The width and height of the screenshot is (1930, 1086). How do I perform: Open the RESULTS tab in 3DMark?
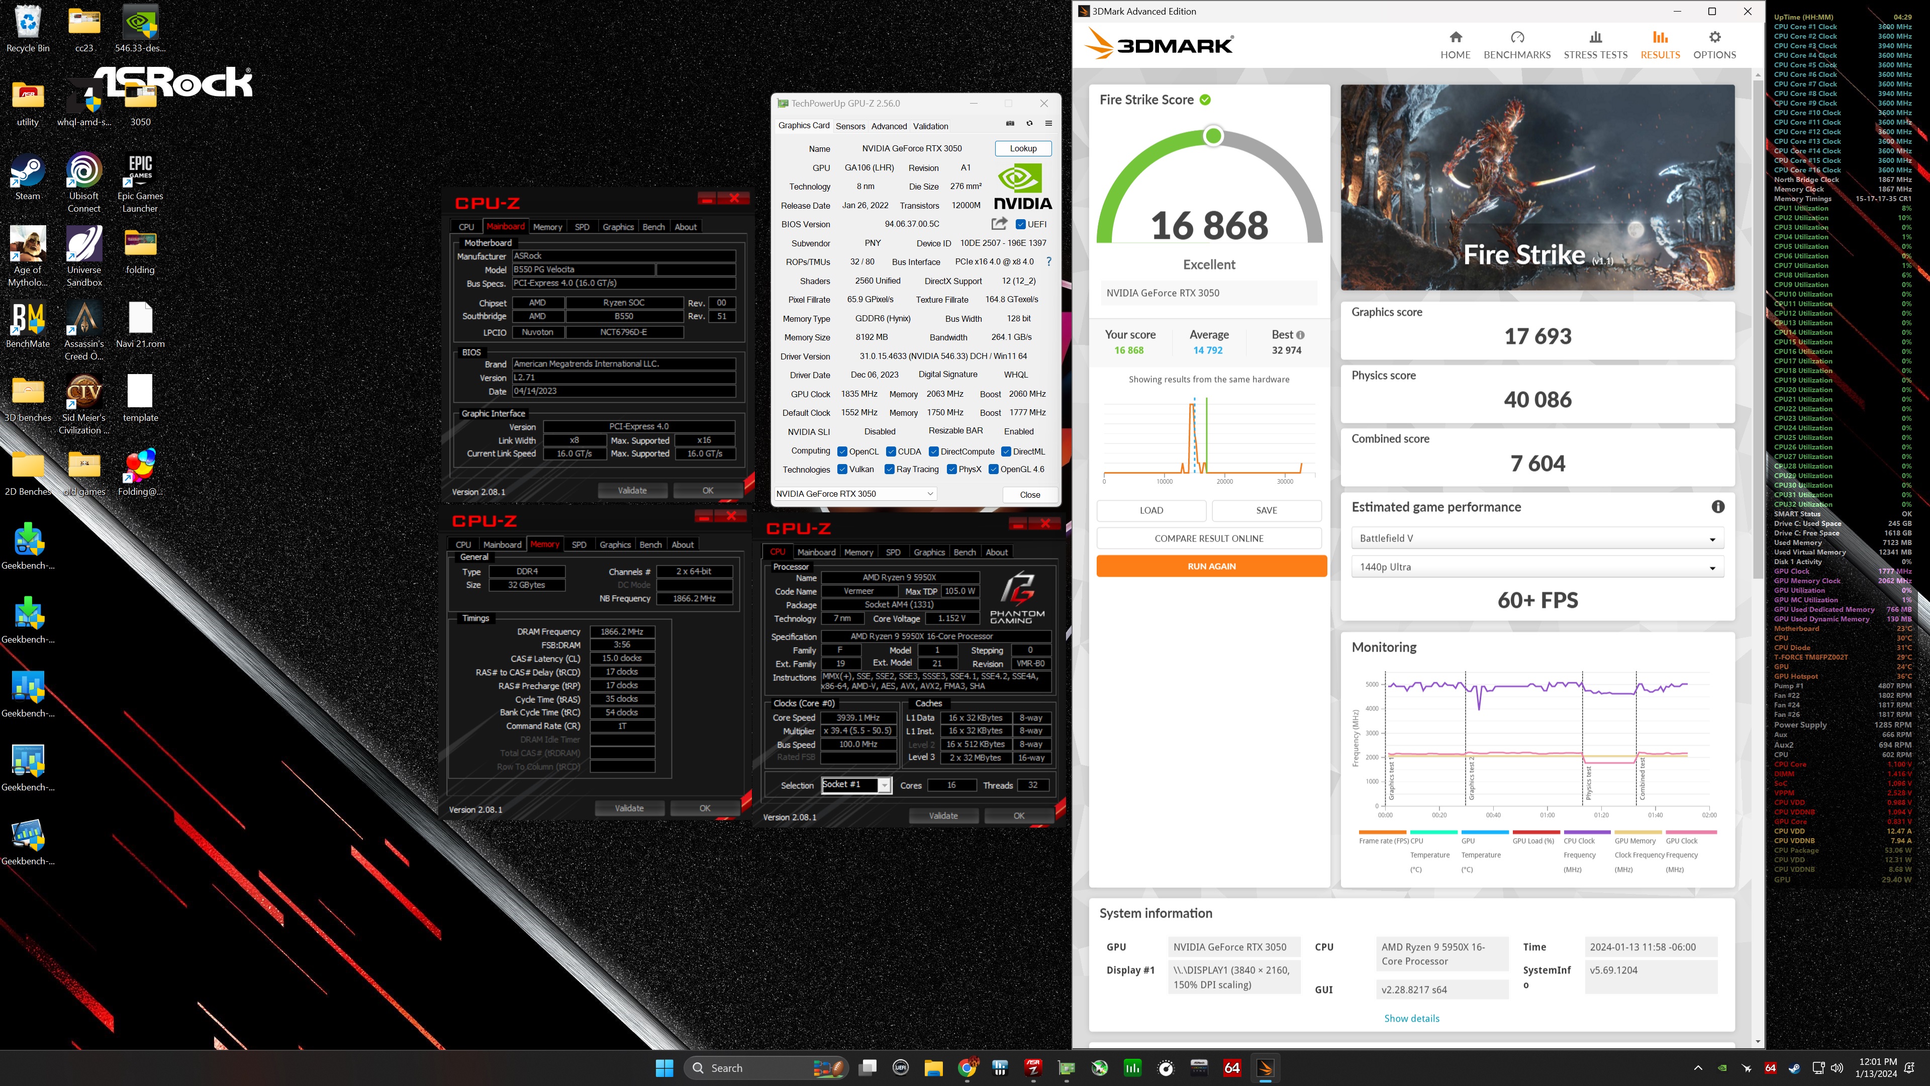pos(1660,45)
